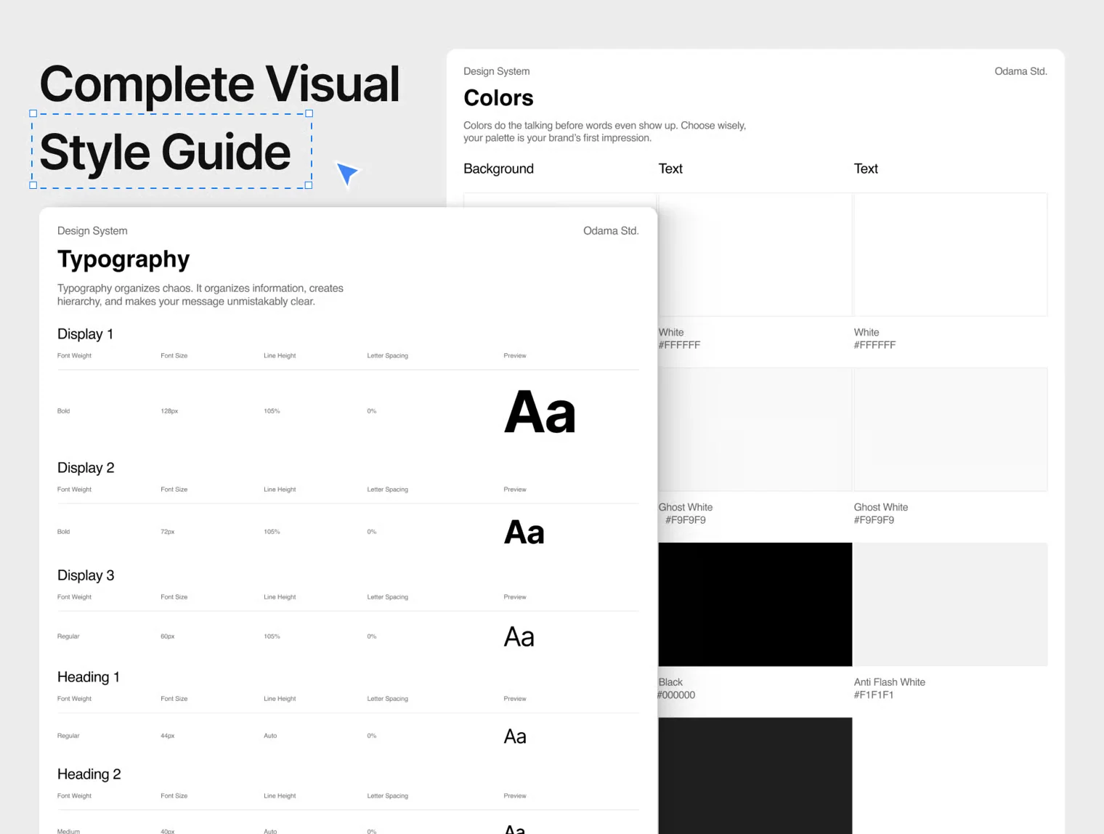Viewport: 1104px width, 834px height.
Task: Click "Auto" line height in Heading 1 row
Action: coord(270,736)
